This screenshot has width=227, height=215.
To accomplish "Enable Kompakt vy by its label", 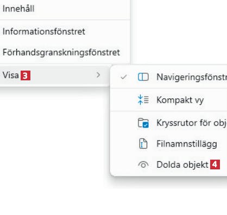I will (180, 100).
